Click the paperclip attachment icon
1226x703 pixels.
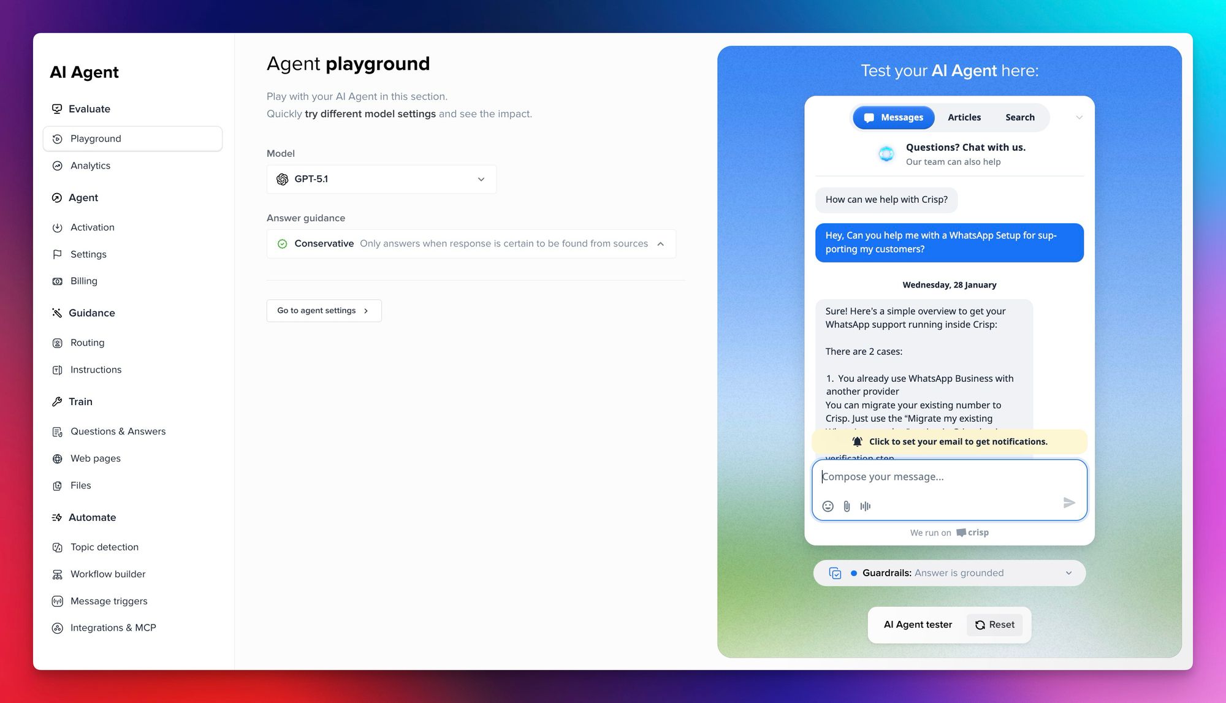coord(847,506)
